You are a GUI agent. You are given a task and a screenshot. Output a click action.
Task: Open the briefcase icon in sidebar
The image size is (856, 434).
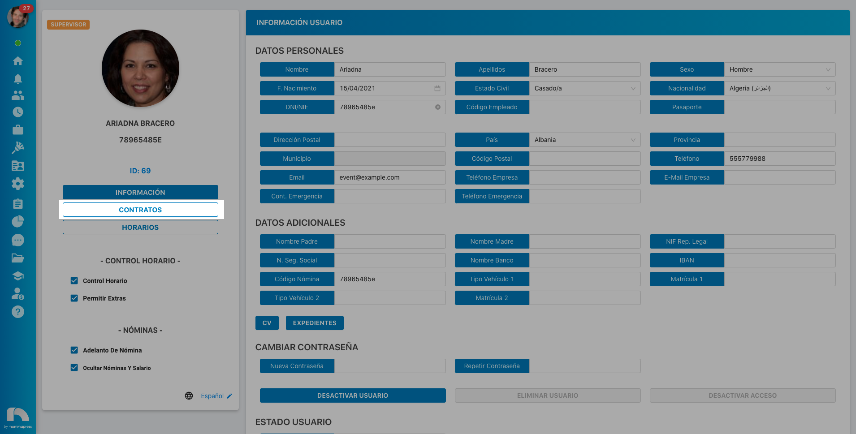point(18,130)
